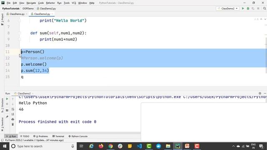267x150 pixels.
Task: Open Visual Studio Code from the taskbar
Action: [x=139, y=146]
